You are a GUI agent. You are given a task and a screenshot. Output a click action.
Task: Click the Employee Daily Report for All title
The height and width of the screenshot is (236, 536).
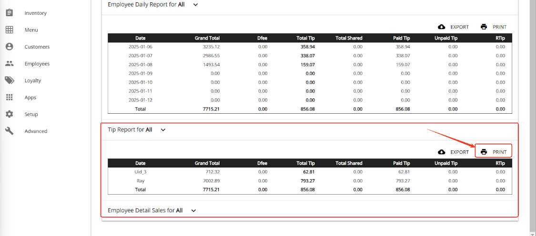[146, 5]
